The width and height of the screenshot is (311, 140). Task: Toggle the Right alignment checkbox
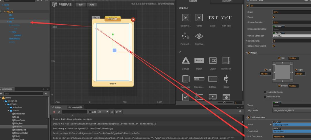tap(296, 70)
